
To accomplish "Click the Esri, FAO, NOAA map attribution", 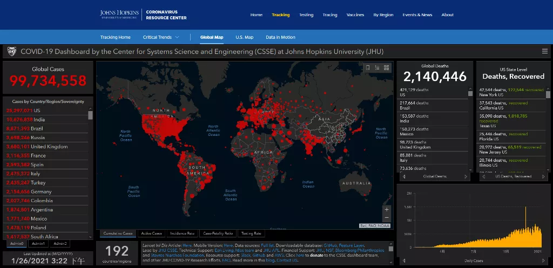I will tap(375, 226).
